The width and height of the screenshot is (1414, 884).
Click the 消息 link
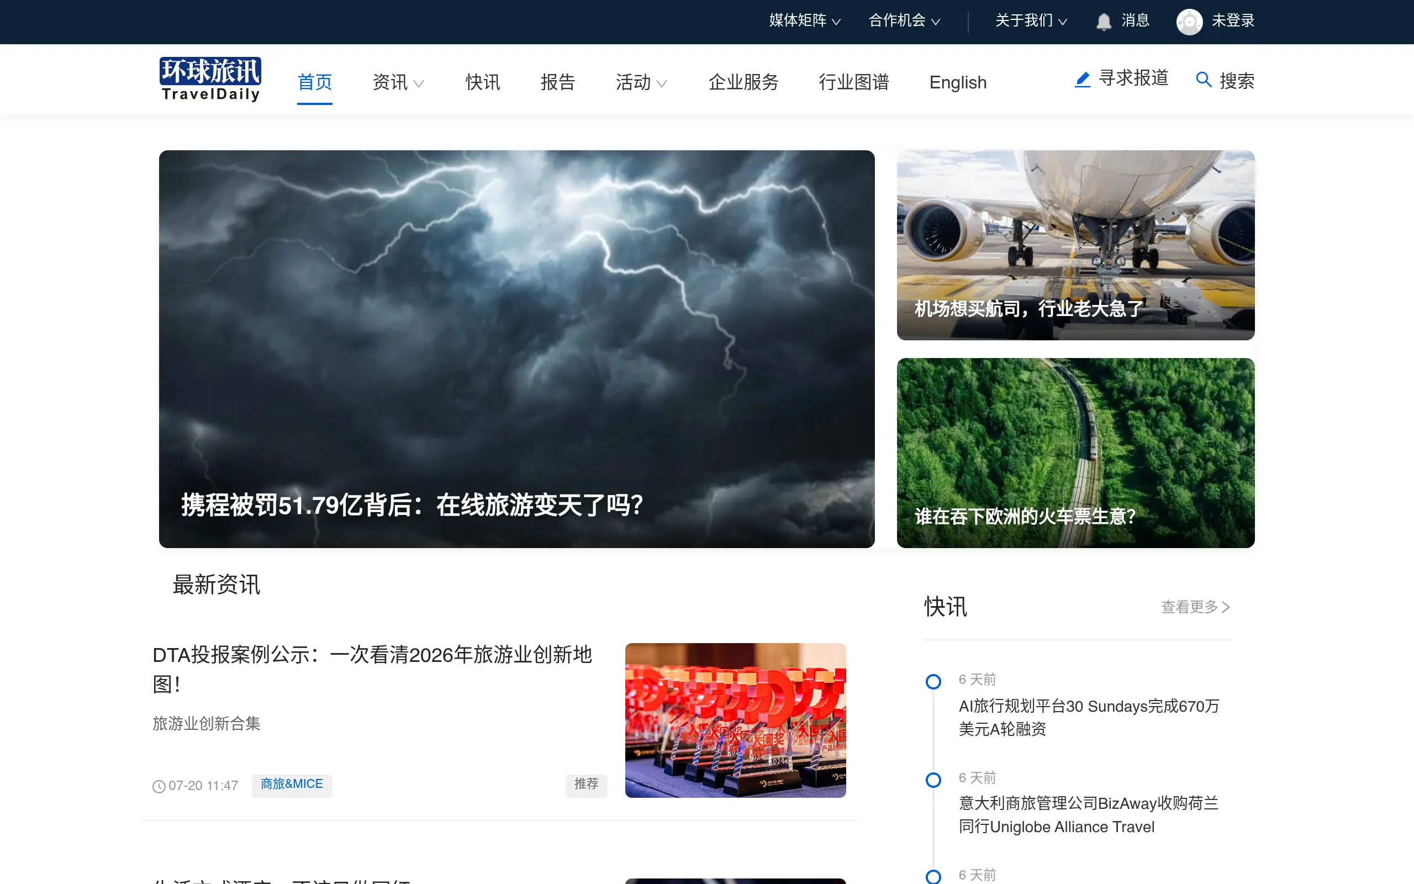[x=1135, y=20]
